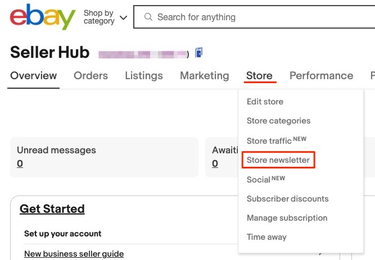Open Subscriber discounts menu option
Image resolution: width=375 pixels, height=260 pixels.
point(287,199)
